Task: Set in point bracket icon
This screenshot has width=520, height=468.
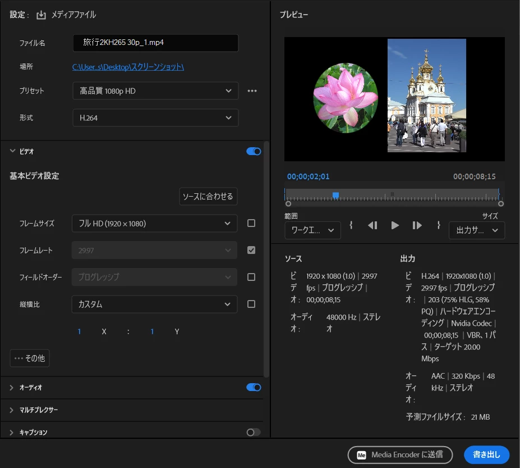Action: point(351,225)
